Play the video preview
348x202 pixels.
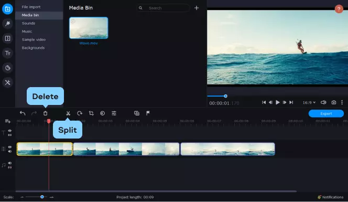(277, 102)
